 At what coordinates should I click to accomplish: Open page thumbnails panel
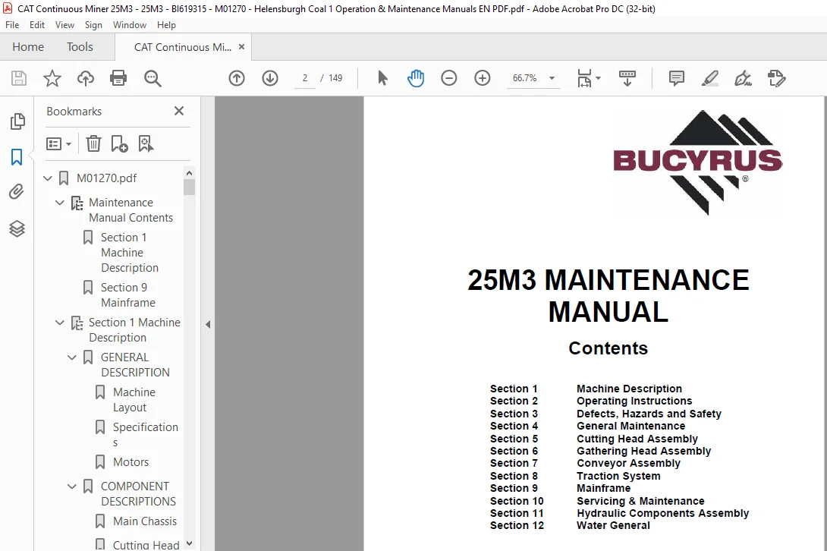point(17,121)
